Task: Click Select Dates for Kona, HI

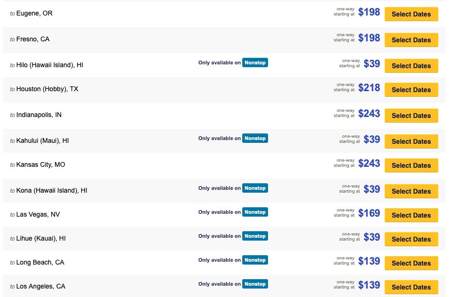Action: click(x=411, y=191)
